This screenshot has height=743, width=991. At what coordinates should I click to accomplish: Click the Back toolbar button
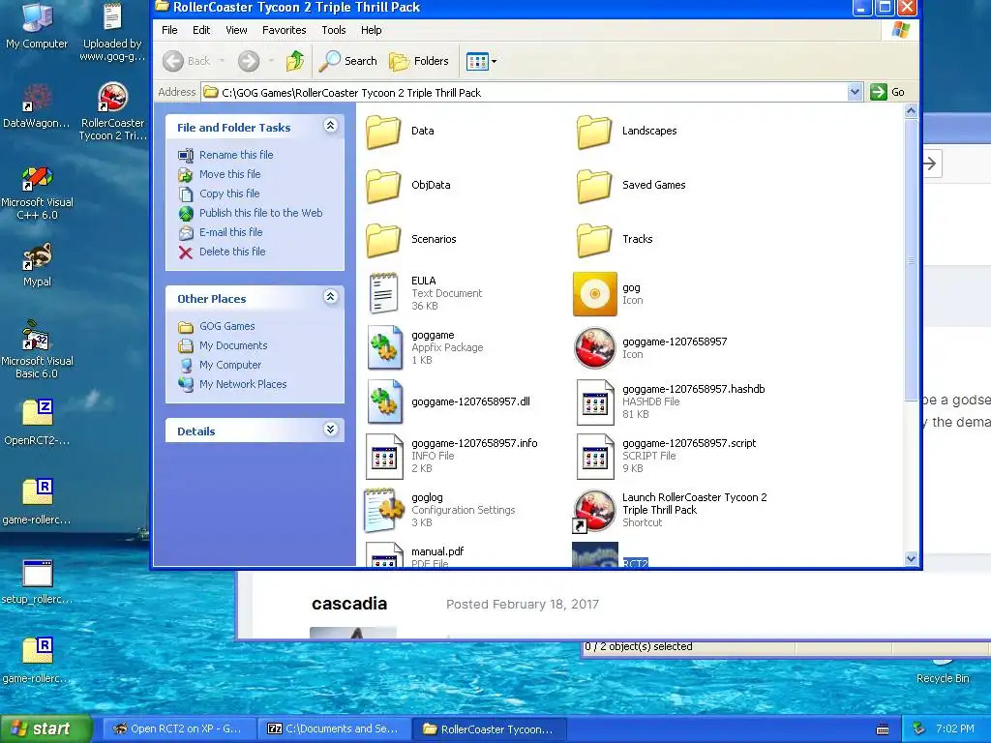[187, 61]
